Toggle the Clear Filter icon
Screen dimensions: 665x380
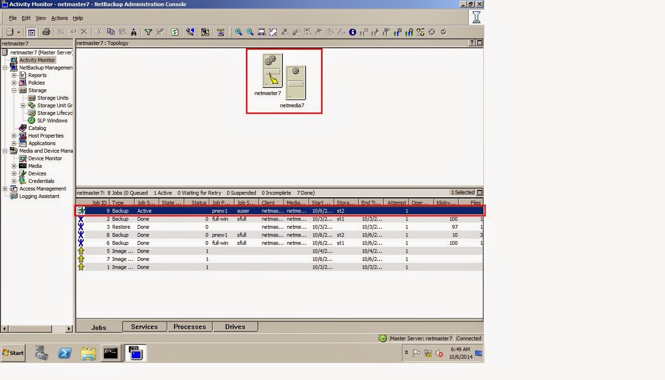click(160, 32)
